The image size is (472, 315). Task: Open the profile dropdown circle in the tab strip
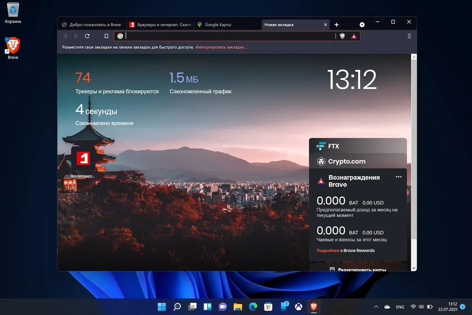click(x=362, y=25)
